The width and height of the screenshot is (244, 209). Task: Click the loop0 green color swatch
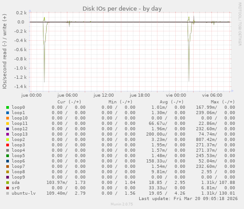click(8, 107)
